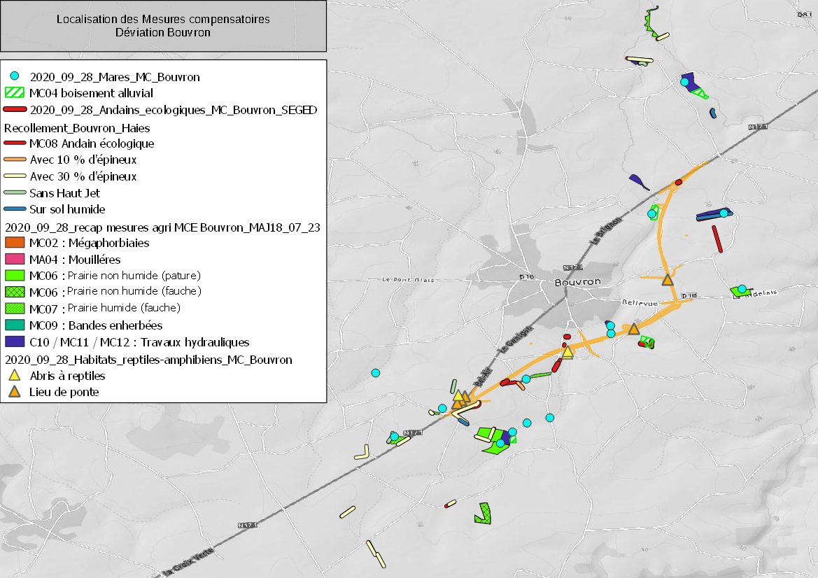Select the 'Sans Haut Jet' label
The height and width of the screenshot is (578, 818).
pos(64,193)
